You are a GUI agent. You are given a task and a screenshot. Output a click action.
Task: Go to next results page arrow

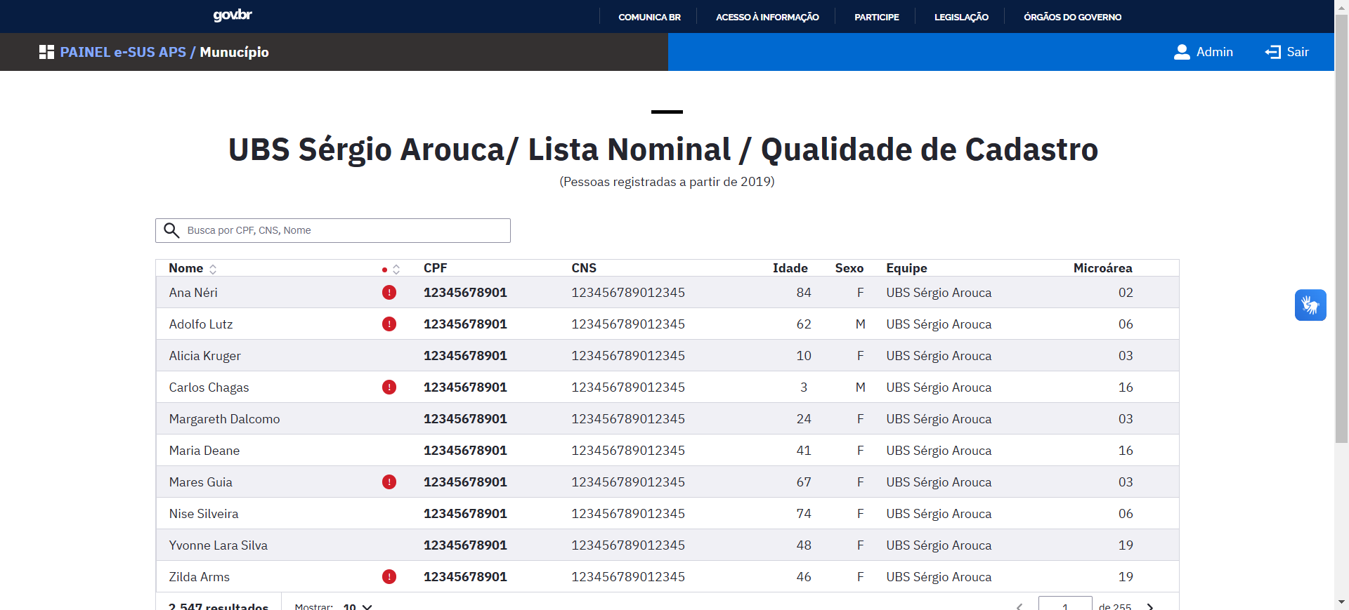1150,606
